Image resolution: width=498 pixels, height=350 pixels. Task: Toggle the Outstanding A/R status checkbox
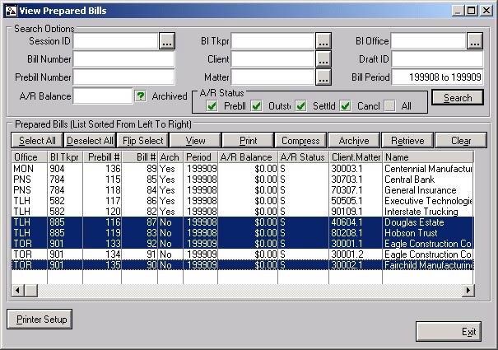click(256, 106)
